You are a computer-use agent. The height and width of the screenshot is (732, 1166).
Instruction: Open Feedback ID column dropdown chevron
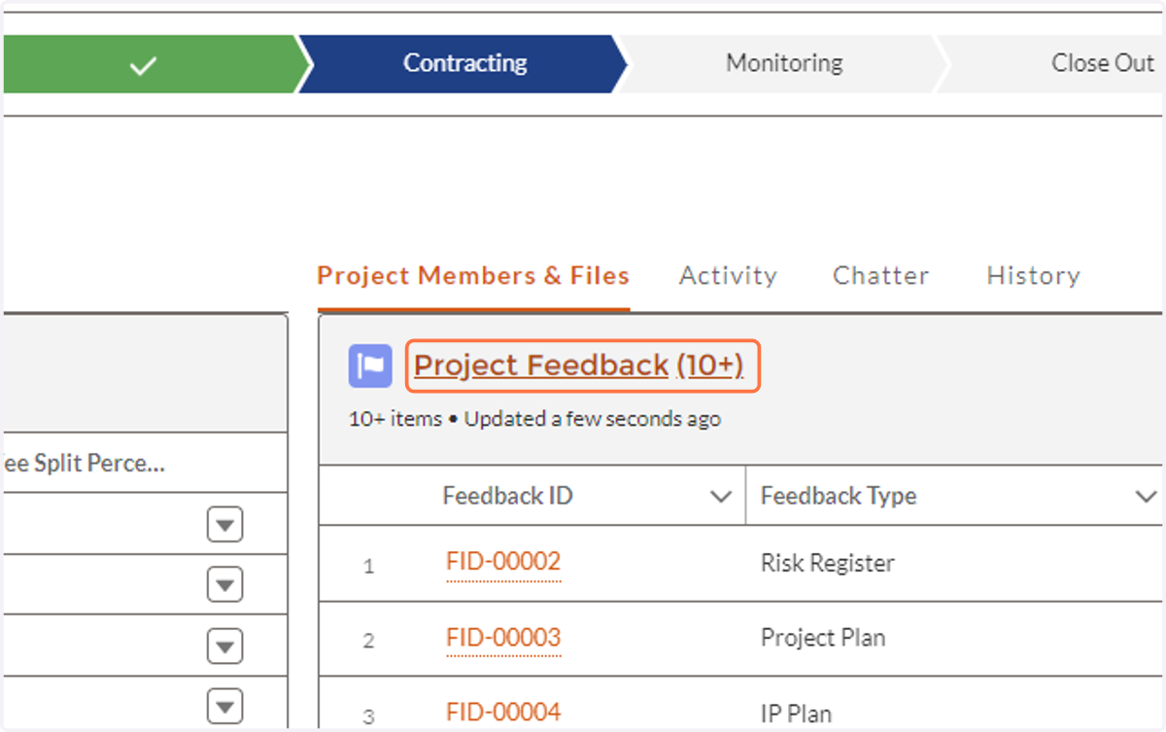click(x=721, y=497)
